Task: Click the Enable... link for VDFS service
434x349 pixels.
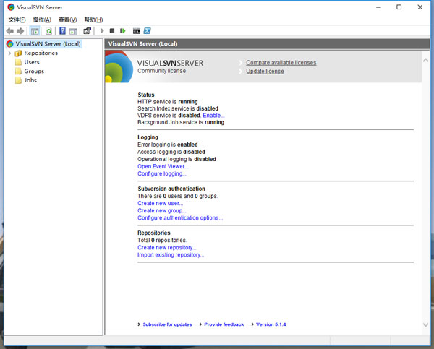Action: 213,116
